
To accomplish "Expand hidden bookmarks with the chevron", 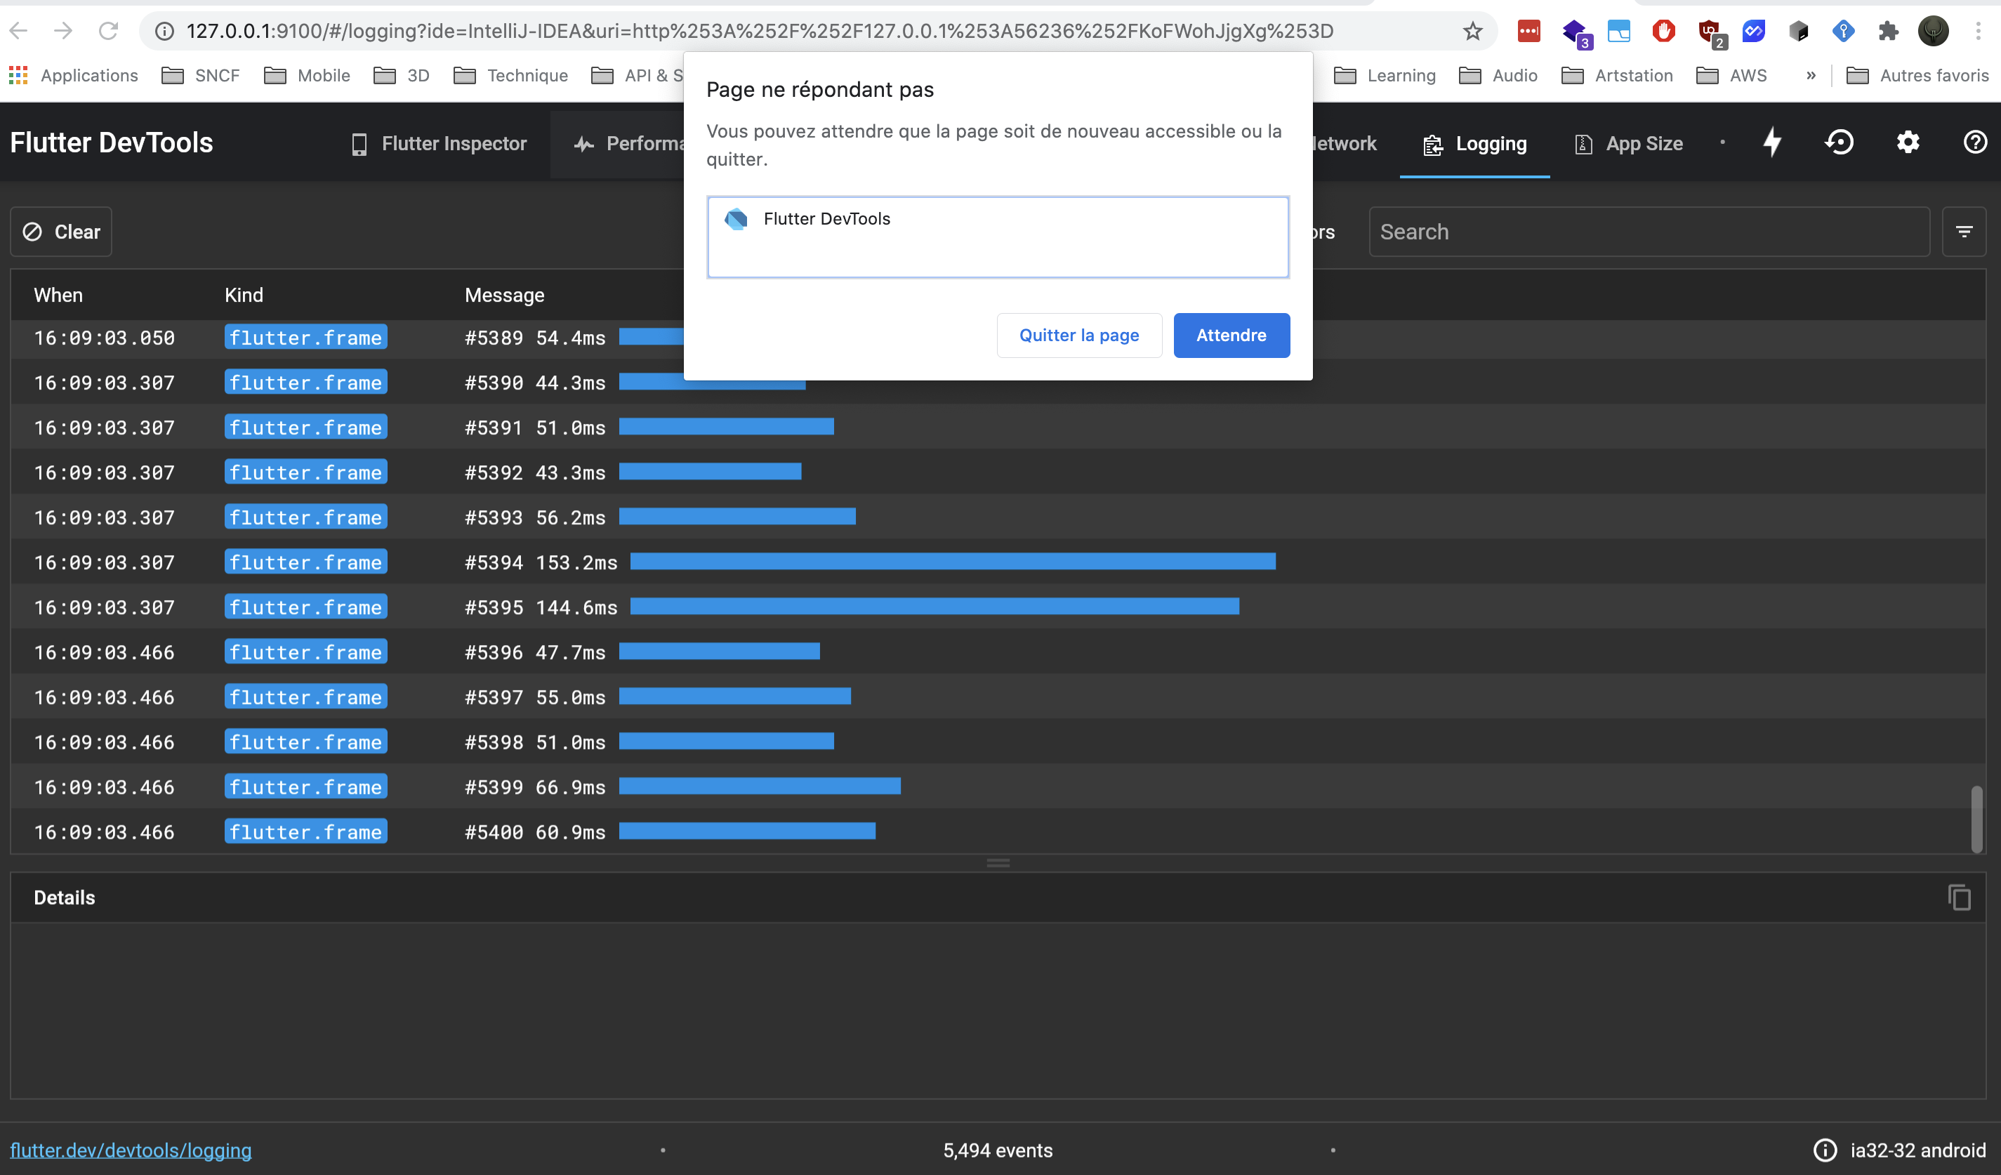I will pyautogui.click(x=1811, y=75).
